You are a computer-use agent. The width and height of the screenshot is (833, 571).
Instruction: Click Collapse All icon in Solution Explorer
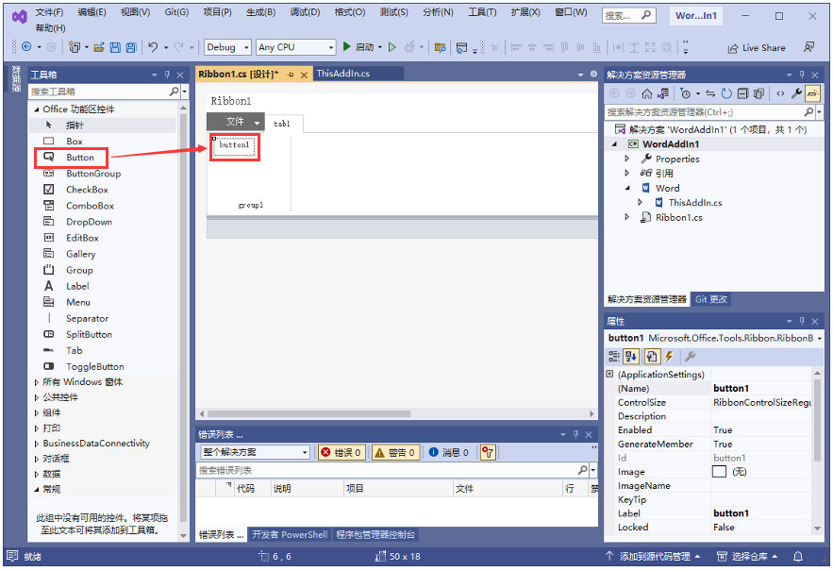(x=742, y=94)
